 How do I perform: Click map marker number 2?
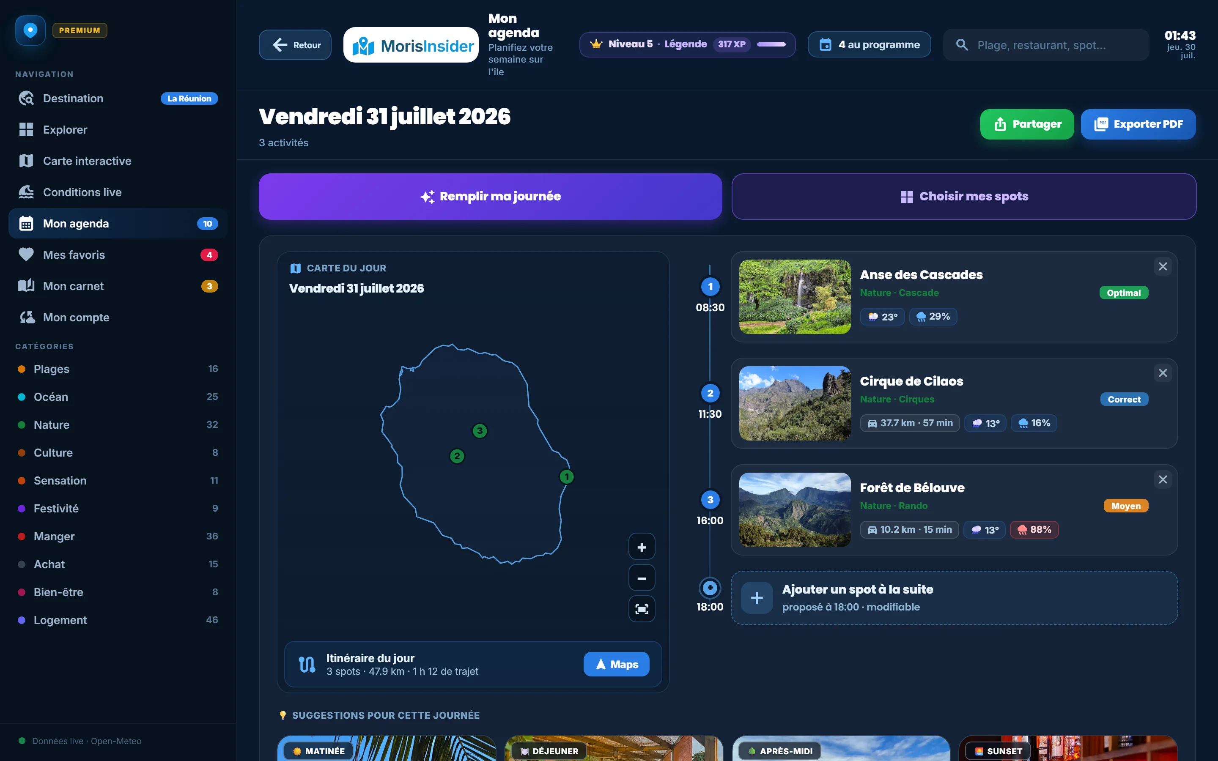(456, 456)
